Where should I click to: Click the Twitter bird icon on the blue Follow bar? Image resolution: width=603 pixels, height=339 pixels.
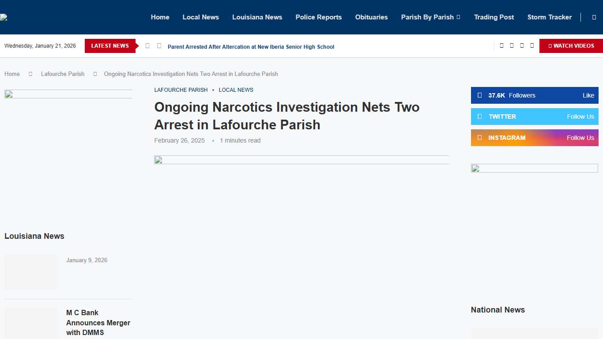click(x=481, y=117)
